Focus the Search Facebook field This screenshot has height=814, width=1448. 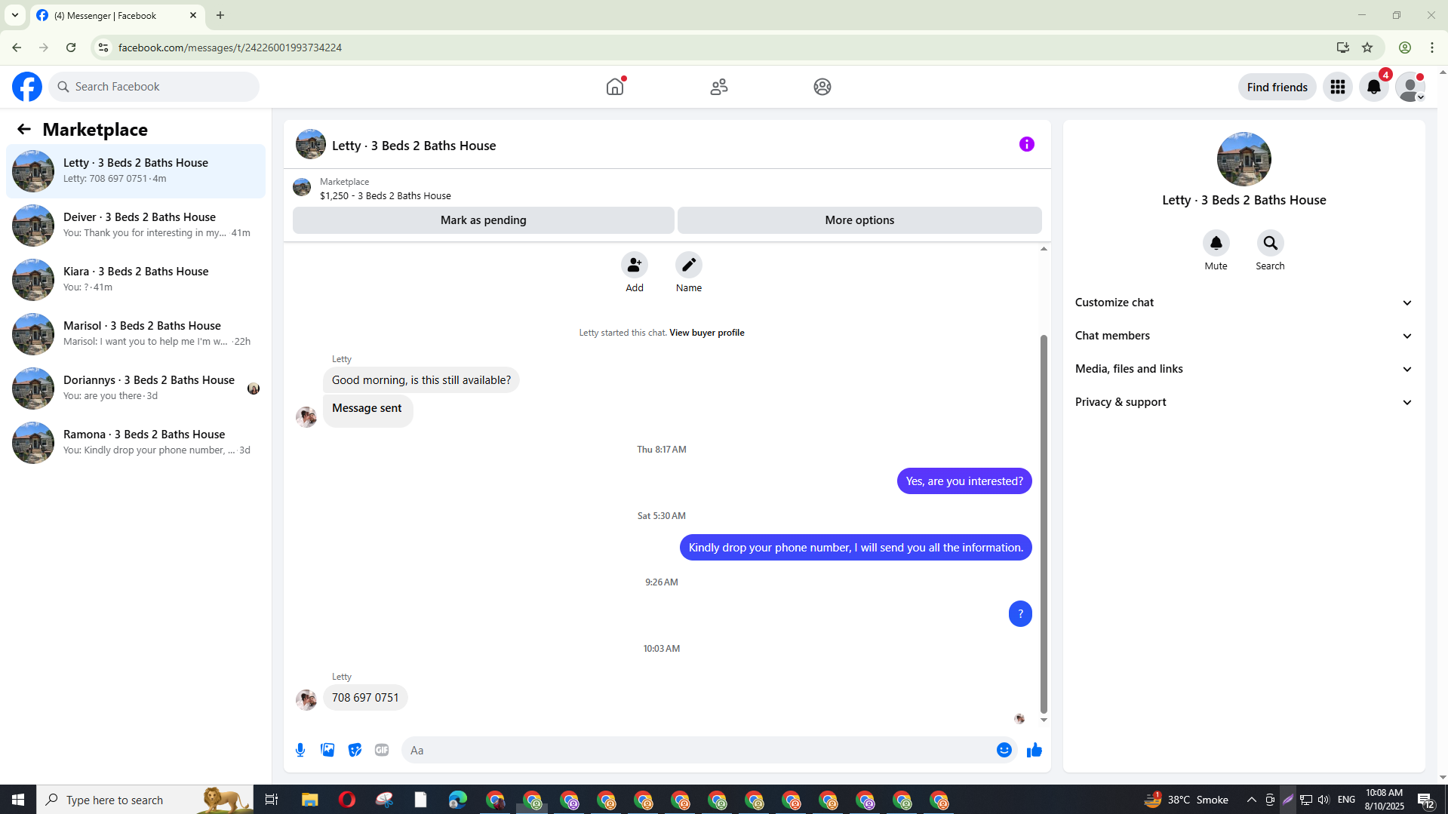(154, 87)
